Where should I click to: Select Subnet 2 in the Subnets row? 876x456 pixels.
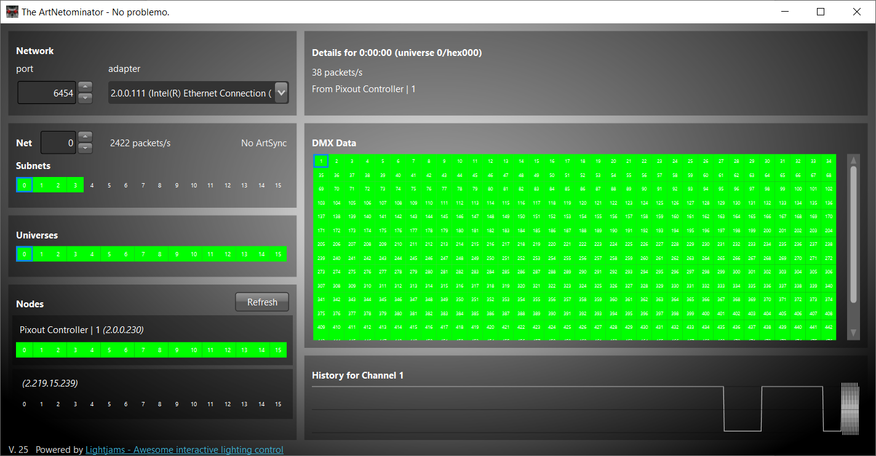58,184
